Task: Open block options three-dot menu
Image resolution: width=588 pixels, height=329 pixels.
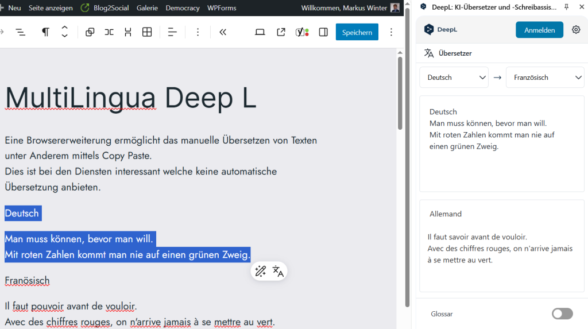Action: tap(198, 32)
